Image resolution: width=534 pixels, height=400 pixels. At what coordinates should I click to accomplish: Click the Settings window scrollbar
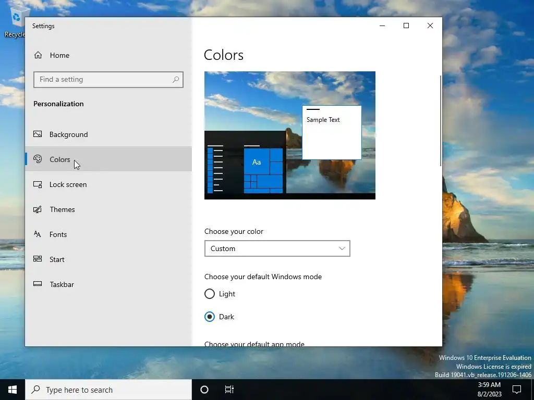[x=441, y=121]
